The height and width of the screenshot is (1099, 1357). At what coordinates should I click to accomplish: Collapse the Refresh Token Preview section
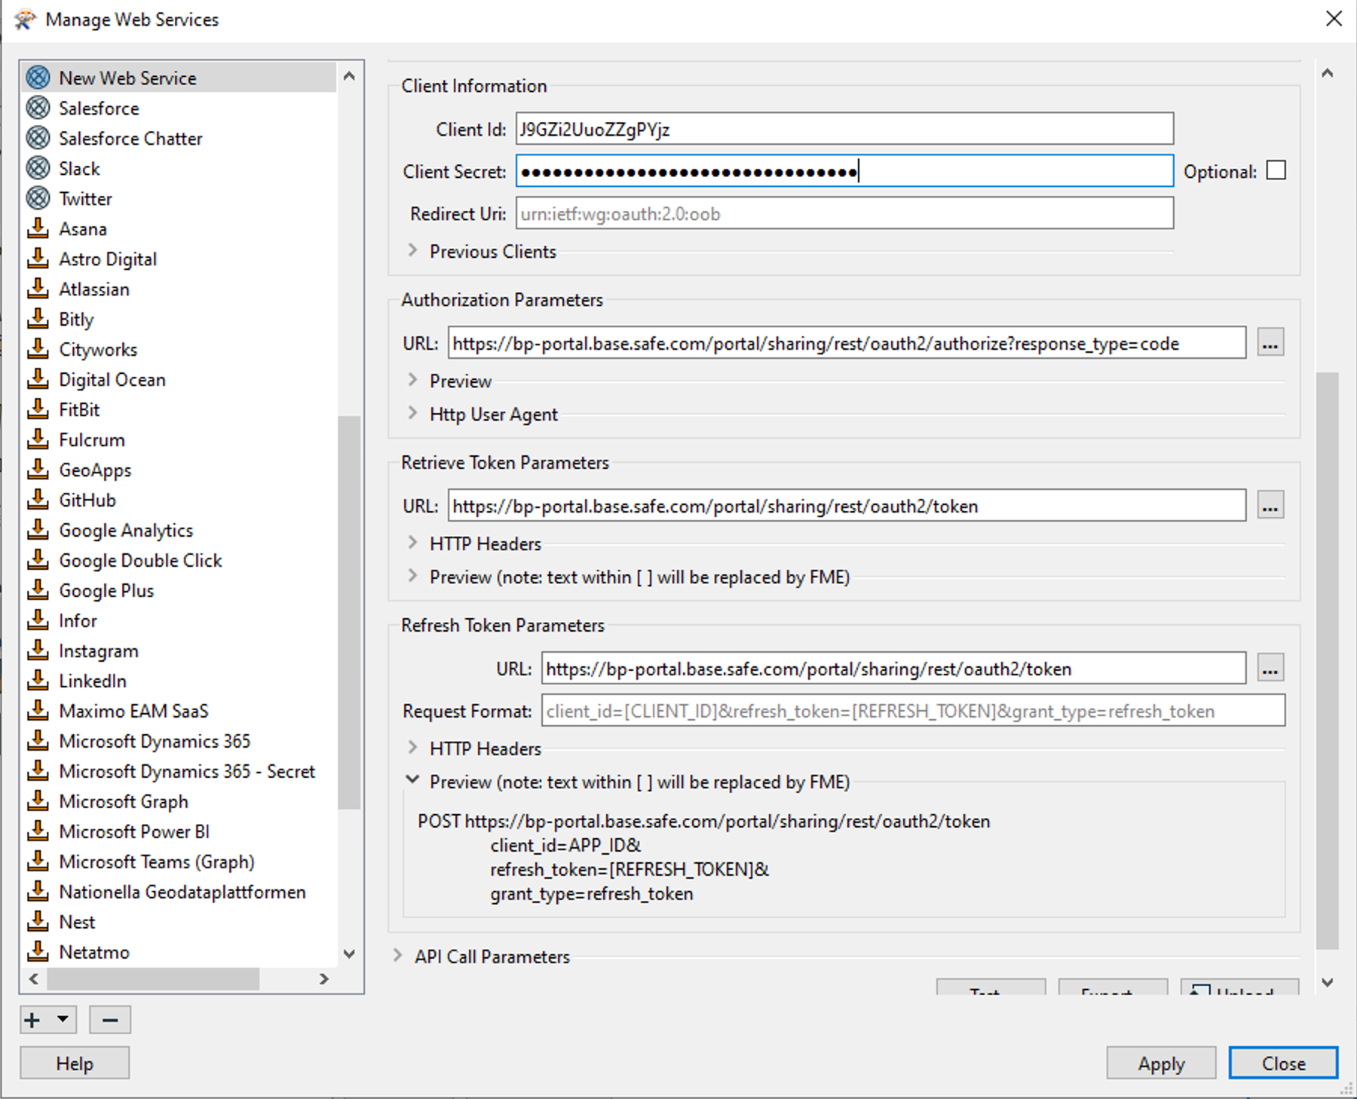[x=412, y=781]
